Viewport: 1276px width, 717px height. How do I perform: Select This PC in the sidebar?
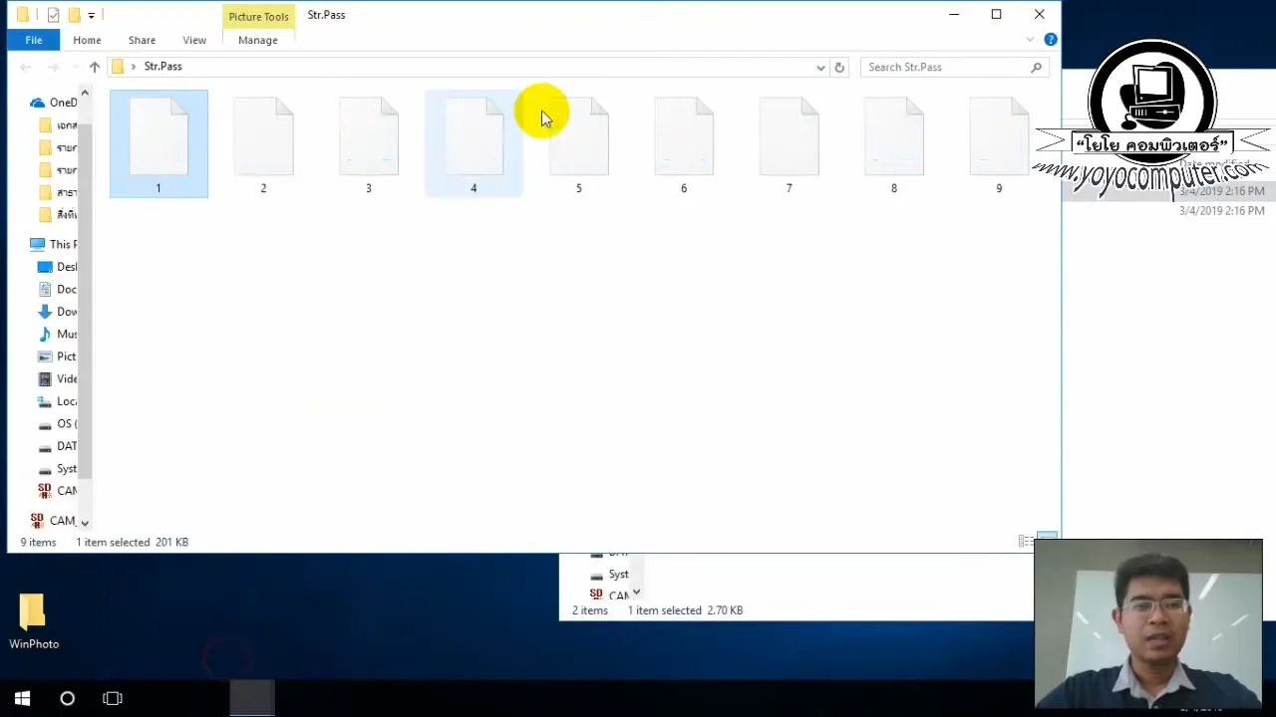point(62,244)
